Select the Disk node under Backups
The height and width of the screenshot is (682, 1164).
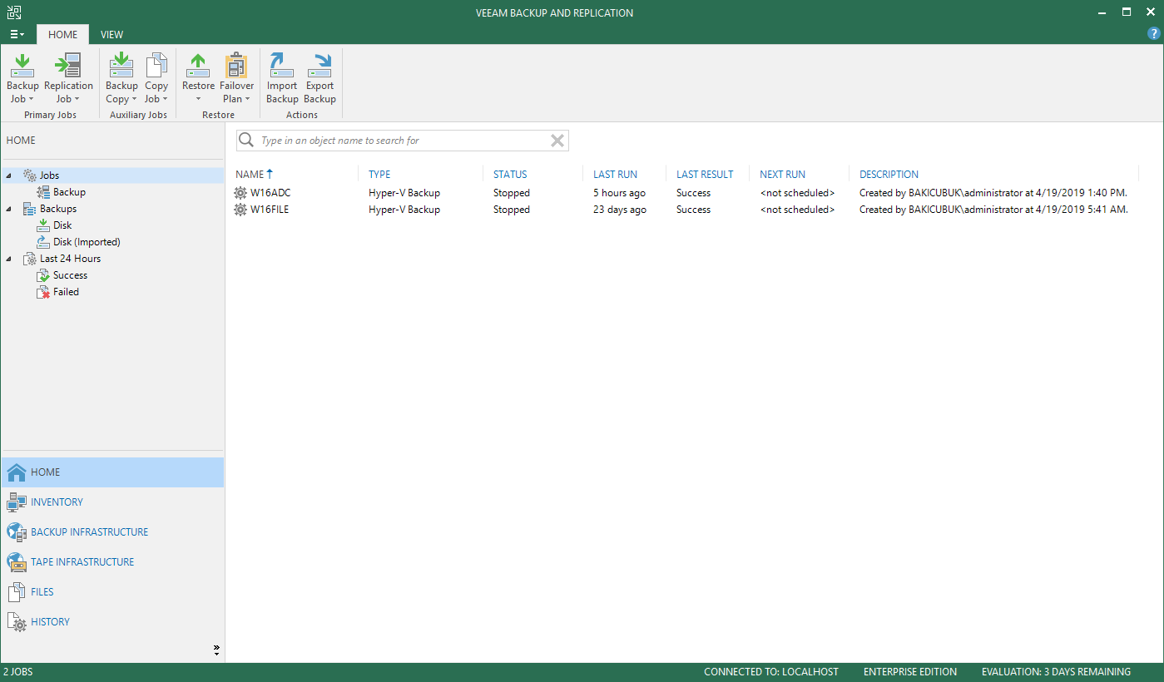(x=62, y=225)
